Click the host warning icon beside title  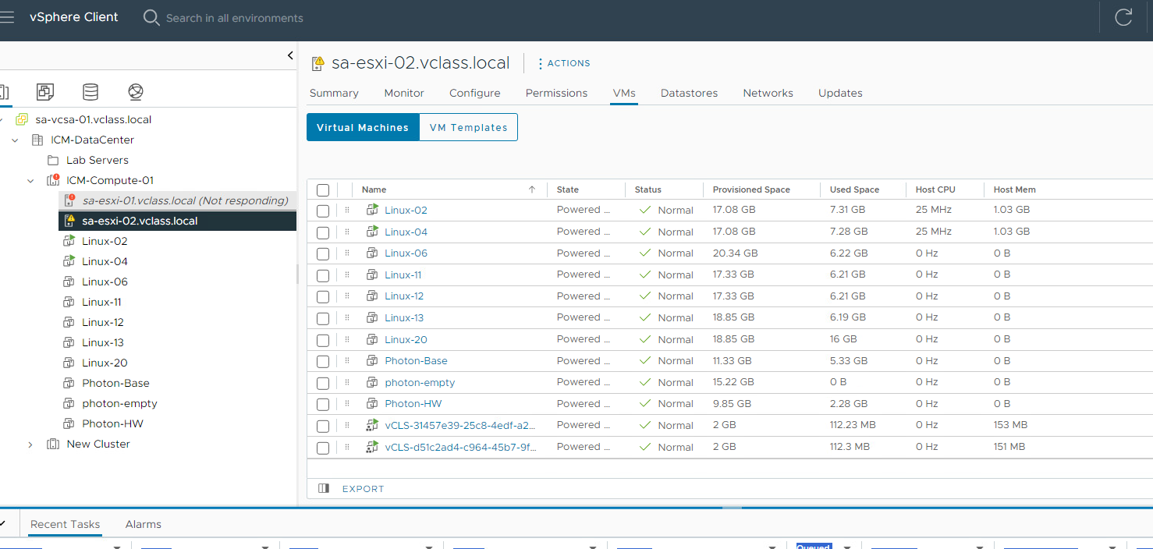point(318,63)
